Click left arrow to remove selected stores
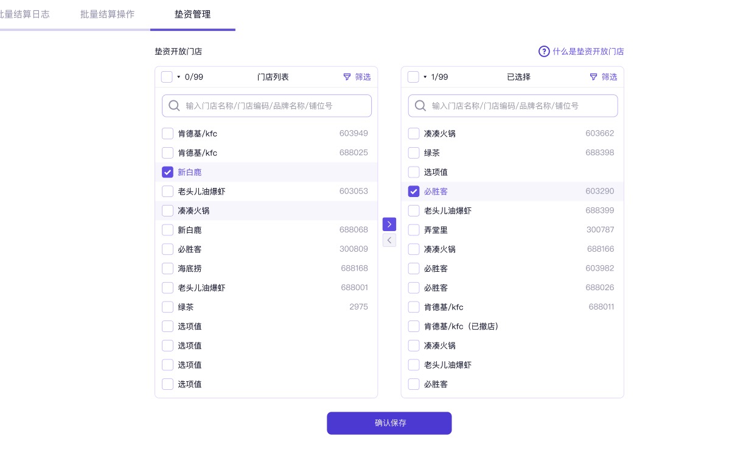This screenshot has width=735, height=464. click(x=389, y=240)
